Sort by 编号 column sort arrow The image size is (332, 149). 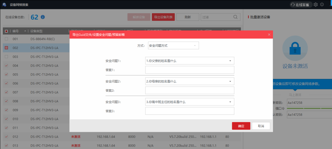26,31
